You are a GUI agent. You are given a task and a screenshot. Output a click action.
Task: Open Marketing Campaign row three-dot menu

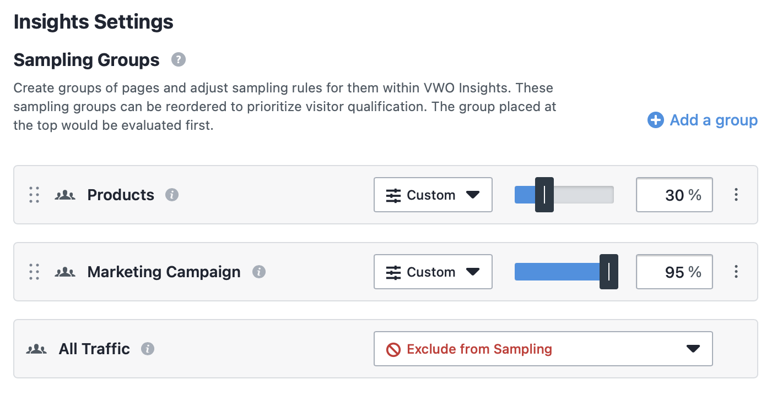point(736,272)
